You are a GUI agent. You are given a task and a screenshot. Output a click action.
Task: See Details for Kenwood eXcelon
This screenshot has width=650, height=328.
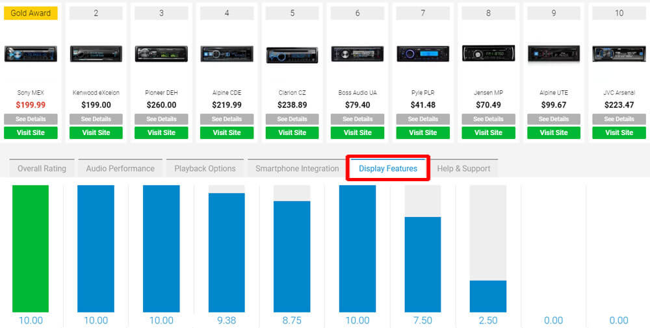click(96, 119)
